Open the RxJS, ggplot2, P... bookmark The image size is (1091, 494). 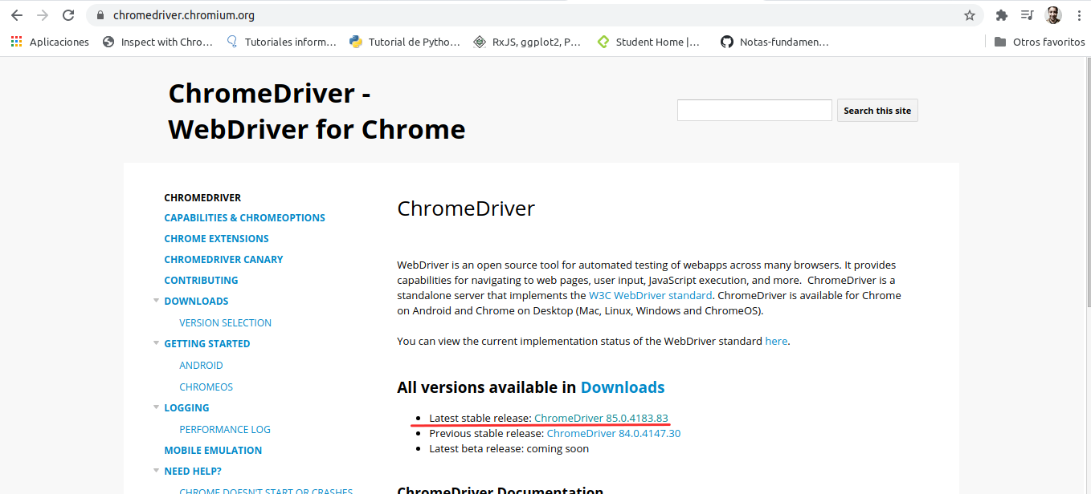coord(528,42)
